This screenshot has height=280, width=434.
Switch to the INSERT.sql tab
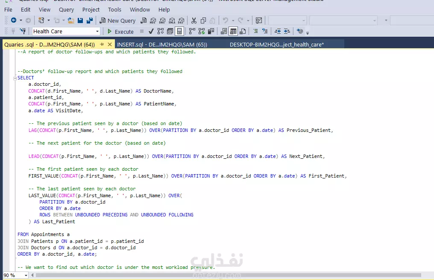click(x=162, y=44)
